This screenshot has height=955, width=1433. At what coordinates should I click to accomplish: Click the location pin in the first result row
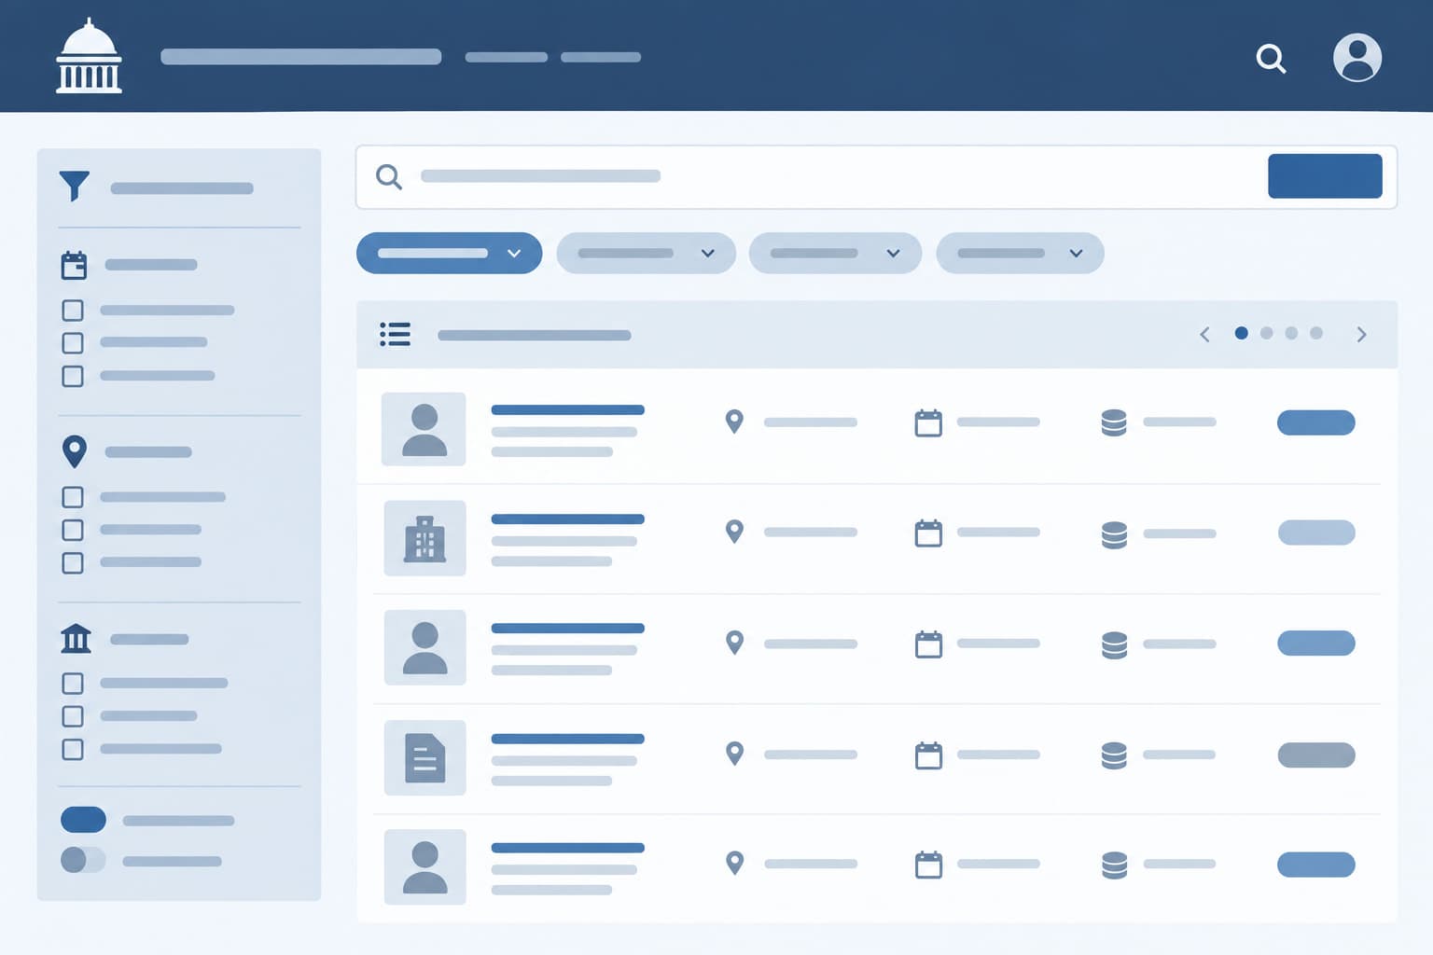(x=735, y=422)
